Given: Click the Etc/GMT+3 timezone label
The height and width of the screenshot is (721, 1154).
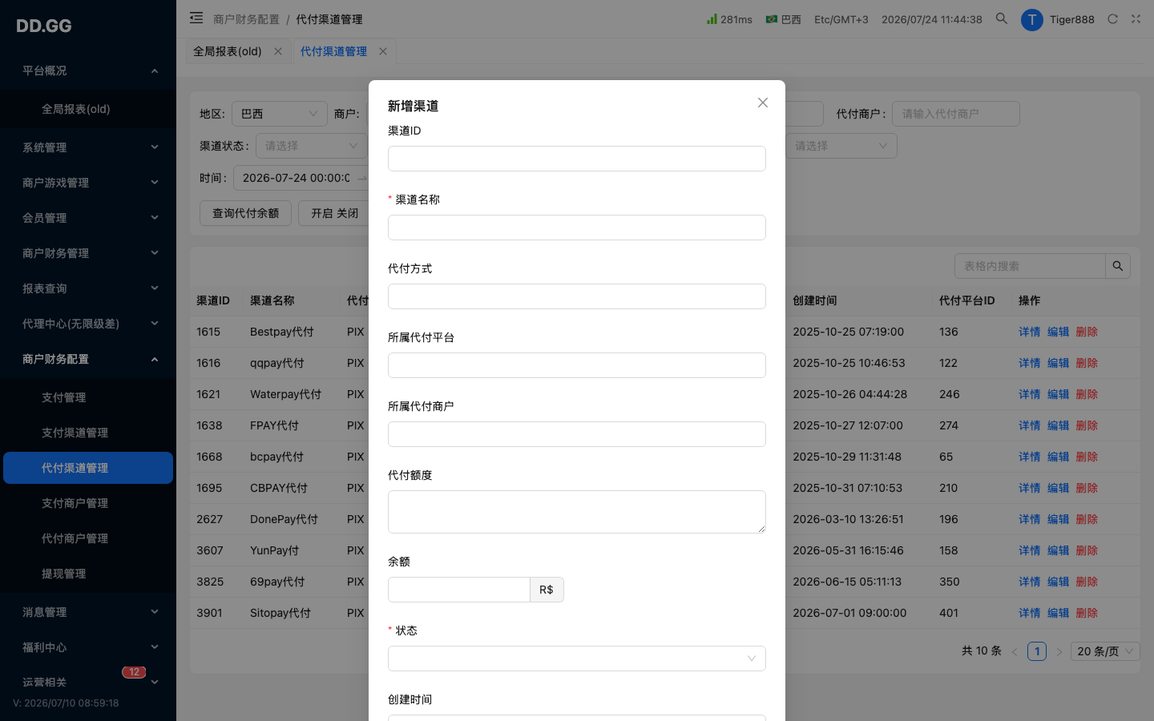Looking at the screenshot, I should coord(841,19).
